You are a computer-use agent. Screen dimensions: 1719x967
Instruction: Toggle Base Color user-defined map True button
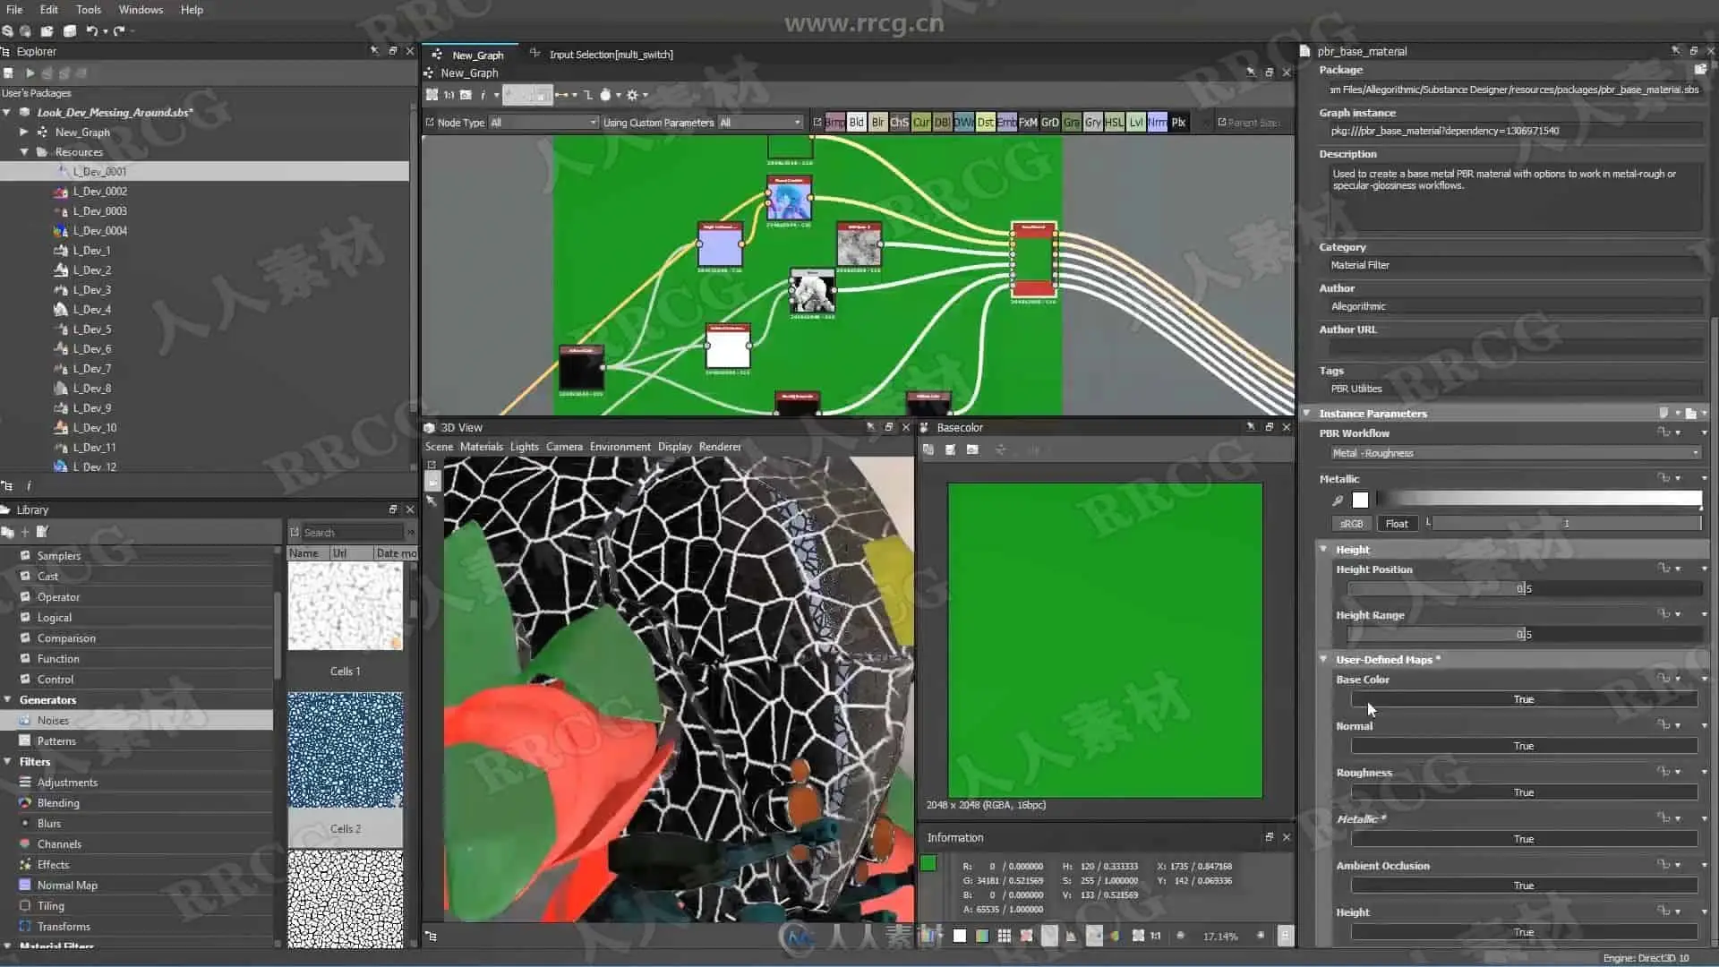click(x=1523, y=699)
